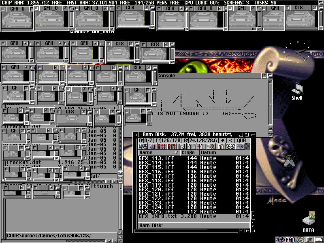
Task: Click the two-documents copy icon
Action: point(191,147)
